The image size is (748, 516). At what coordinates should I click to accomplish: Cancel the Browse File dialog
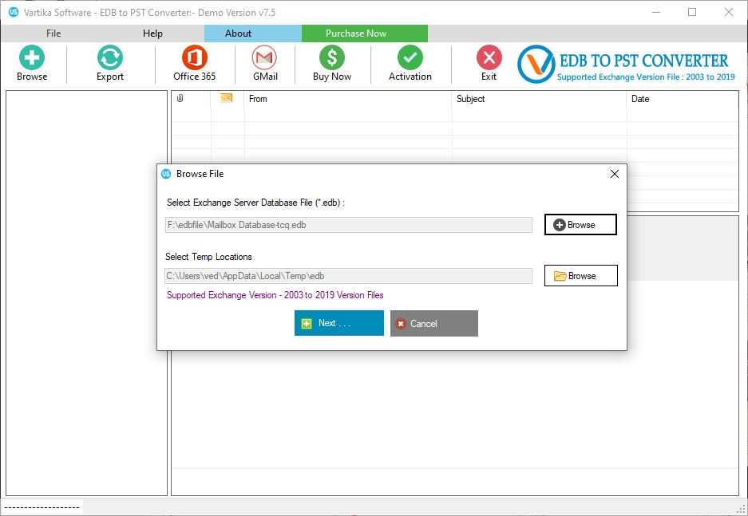(434, 324)
